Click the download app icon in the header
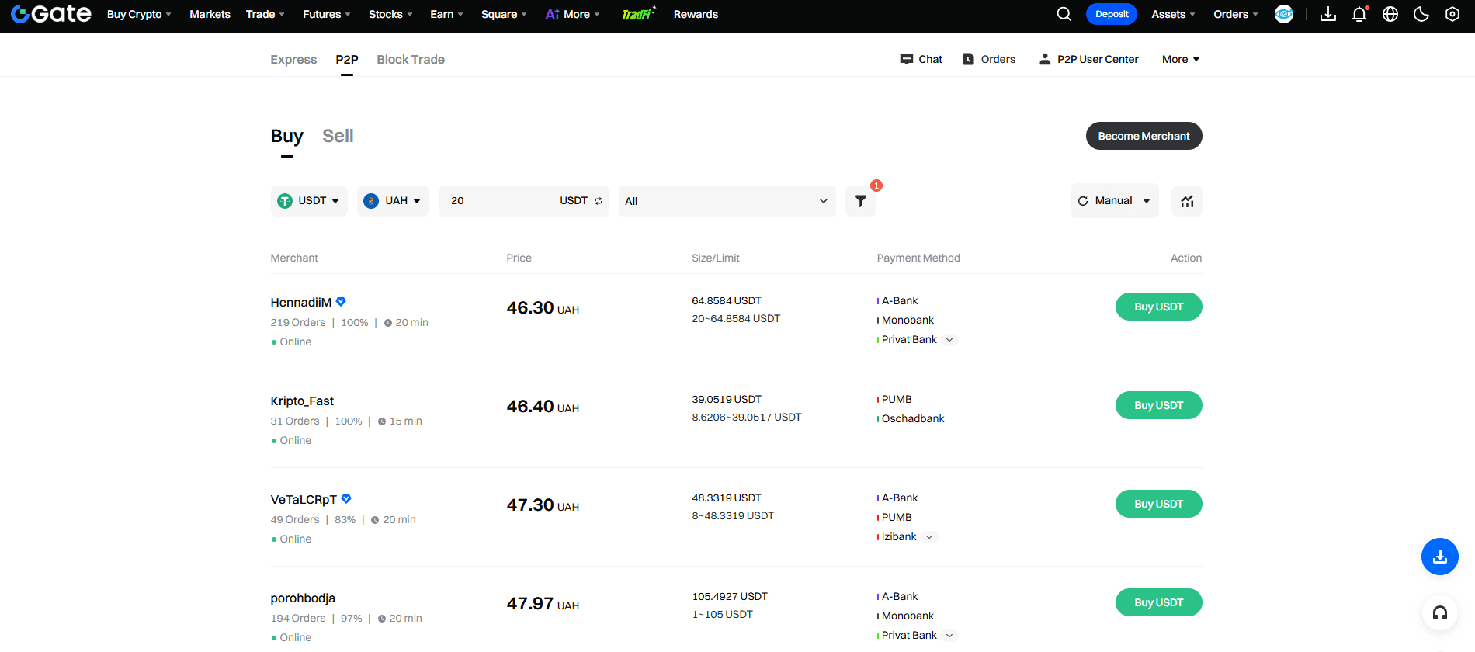The width and height of the screenshot is (1475, 652). pos(1328,14)
